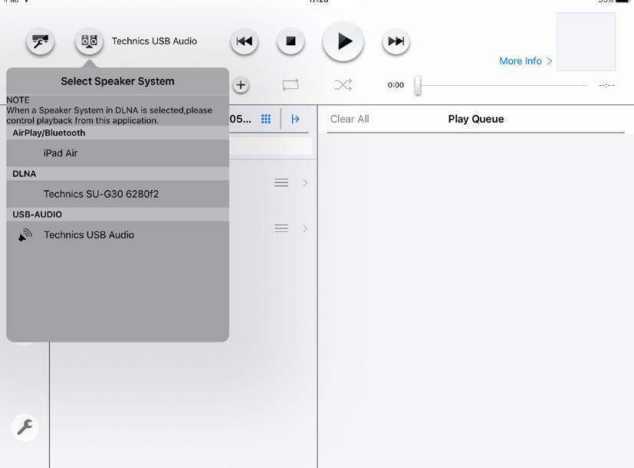Toggle shuffle mode

coord(343,85)
